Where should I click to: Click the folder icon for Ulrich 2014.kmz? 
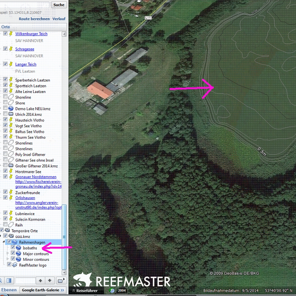[11, 115]
